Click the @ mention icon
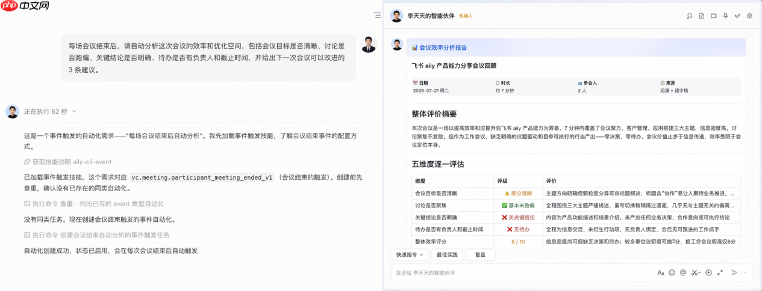 [683, 272]
